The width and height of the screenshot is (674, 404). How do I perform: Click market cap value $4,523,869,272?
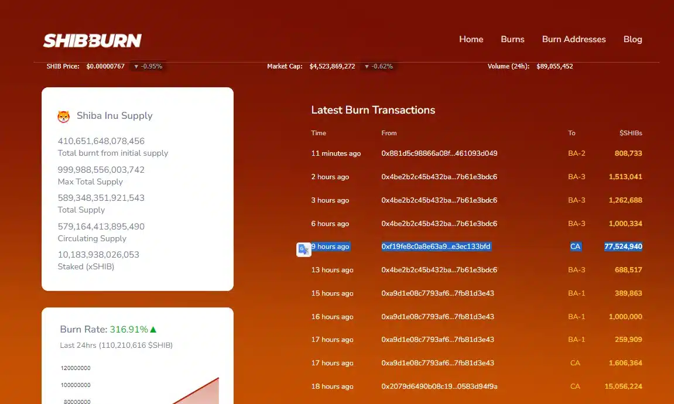coord(332,66)
